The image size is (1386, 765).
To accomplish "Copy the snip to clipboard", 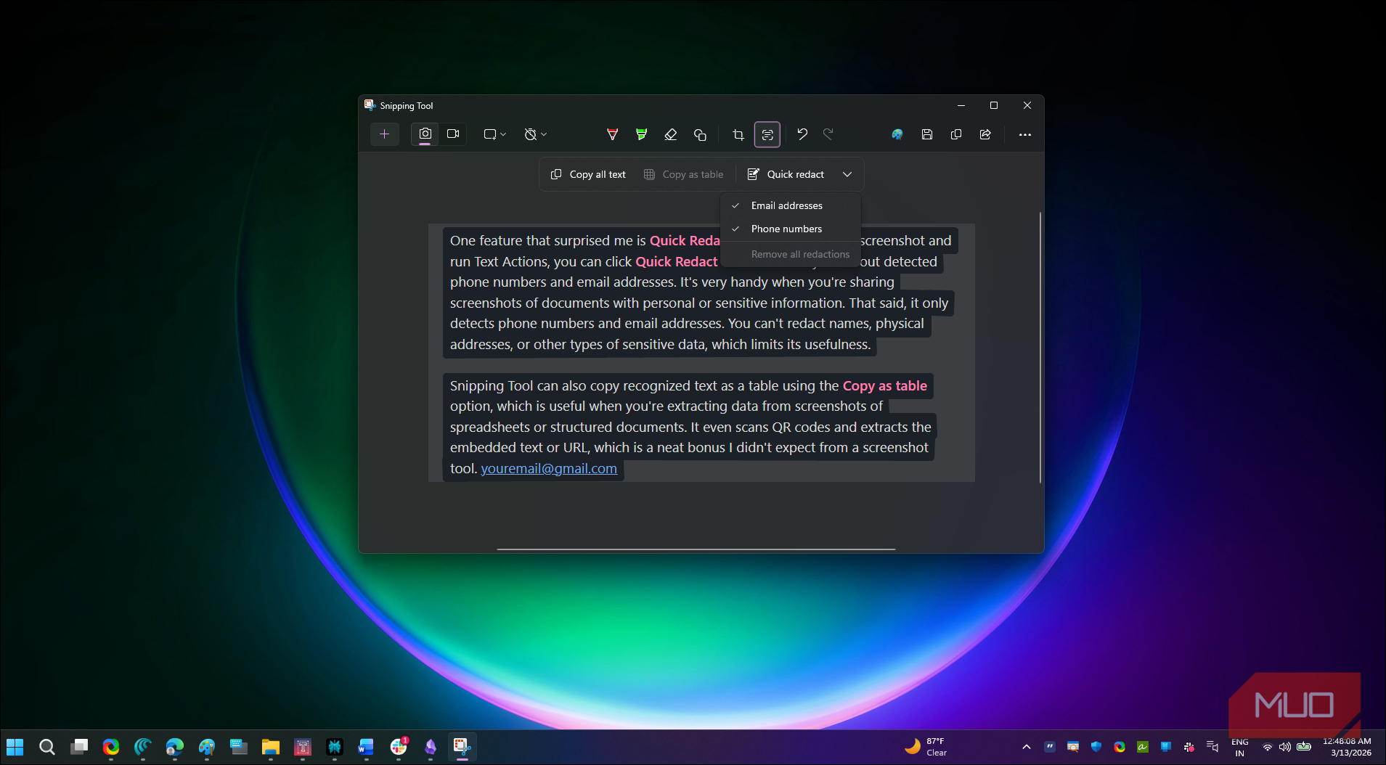I will [956, 134].
